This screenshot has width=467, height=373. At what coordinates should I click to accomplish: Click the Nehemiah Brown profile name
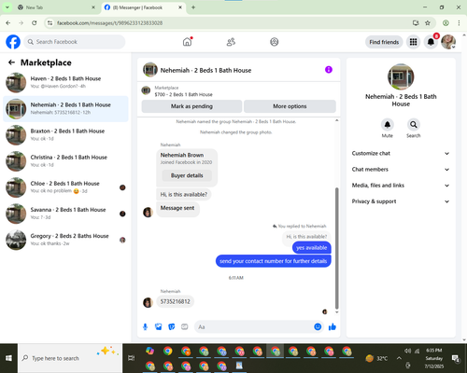[182, 155]
